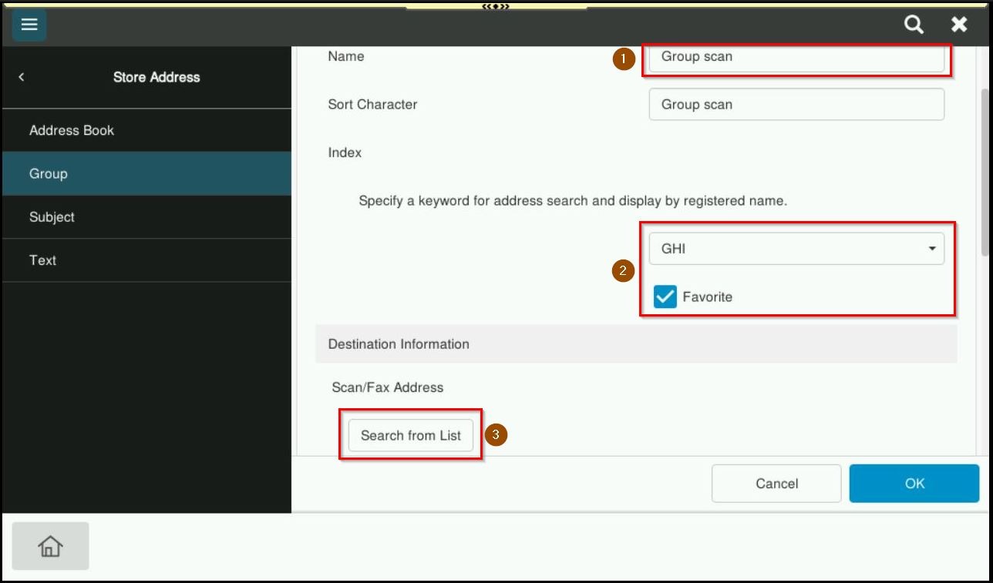Click the Store Address panel title
This screenshot has width=993, height=583.
point(157,77)
